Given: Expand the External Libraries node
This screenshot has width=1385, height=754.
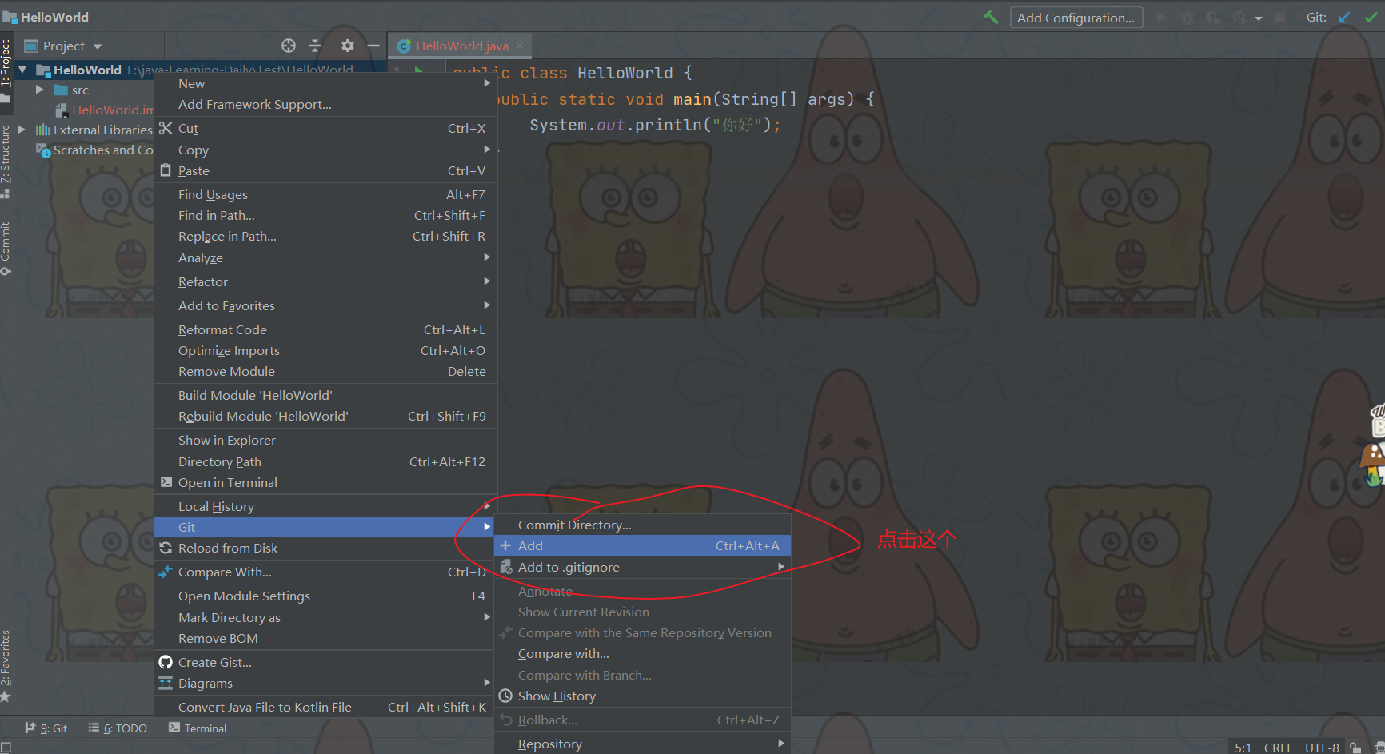Looking at the screenshot, I should click(x=22, y=130).
